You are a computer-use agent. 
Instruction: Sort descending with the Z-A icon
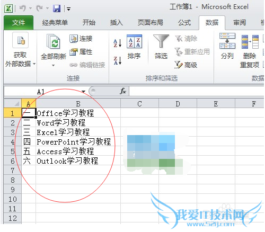click(x=118, y=60)
